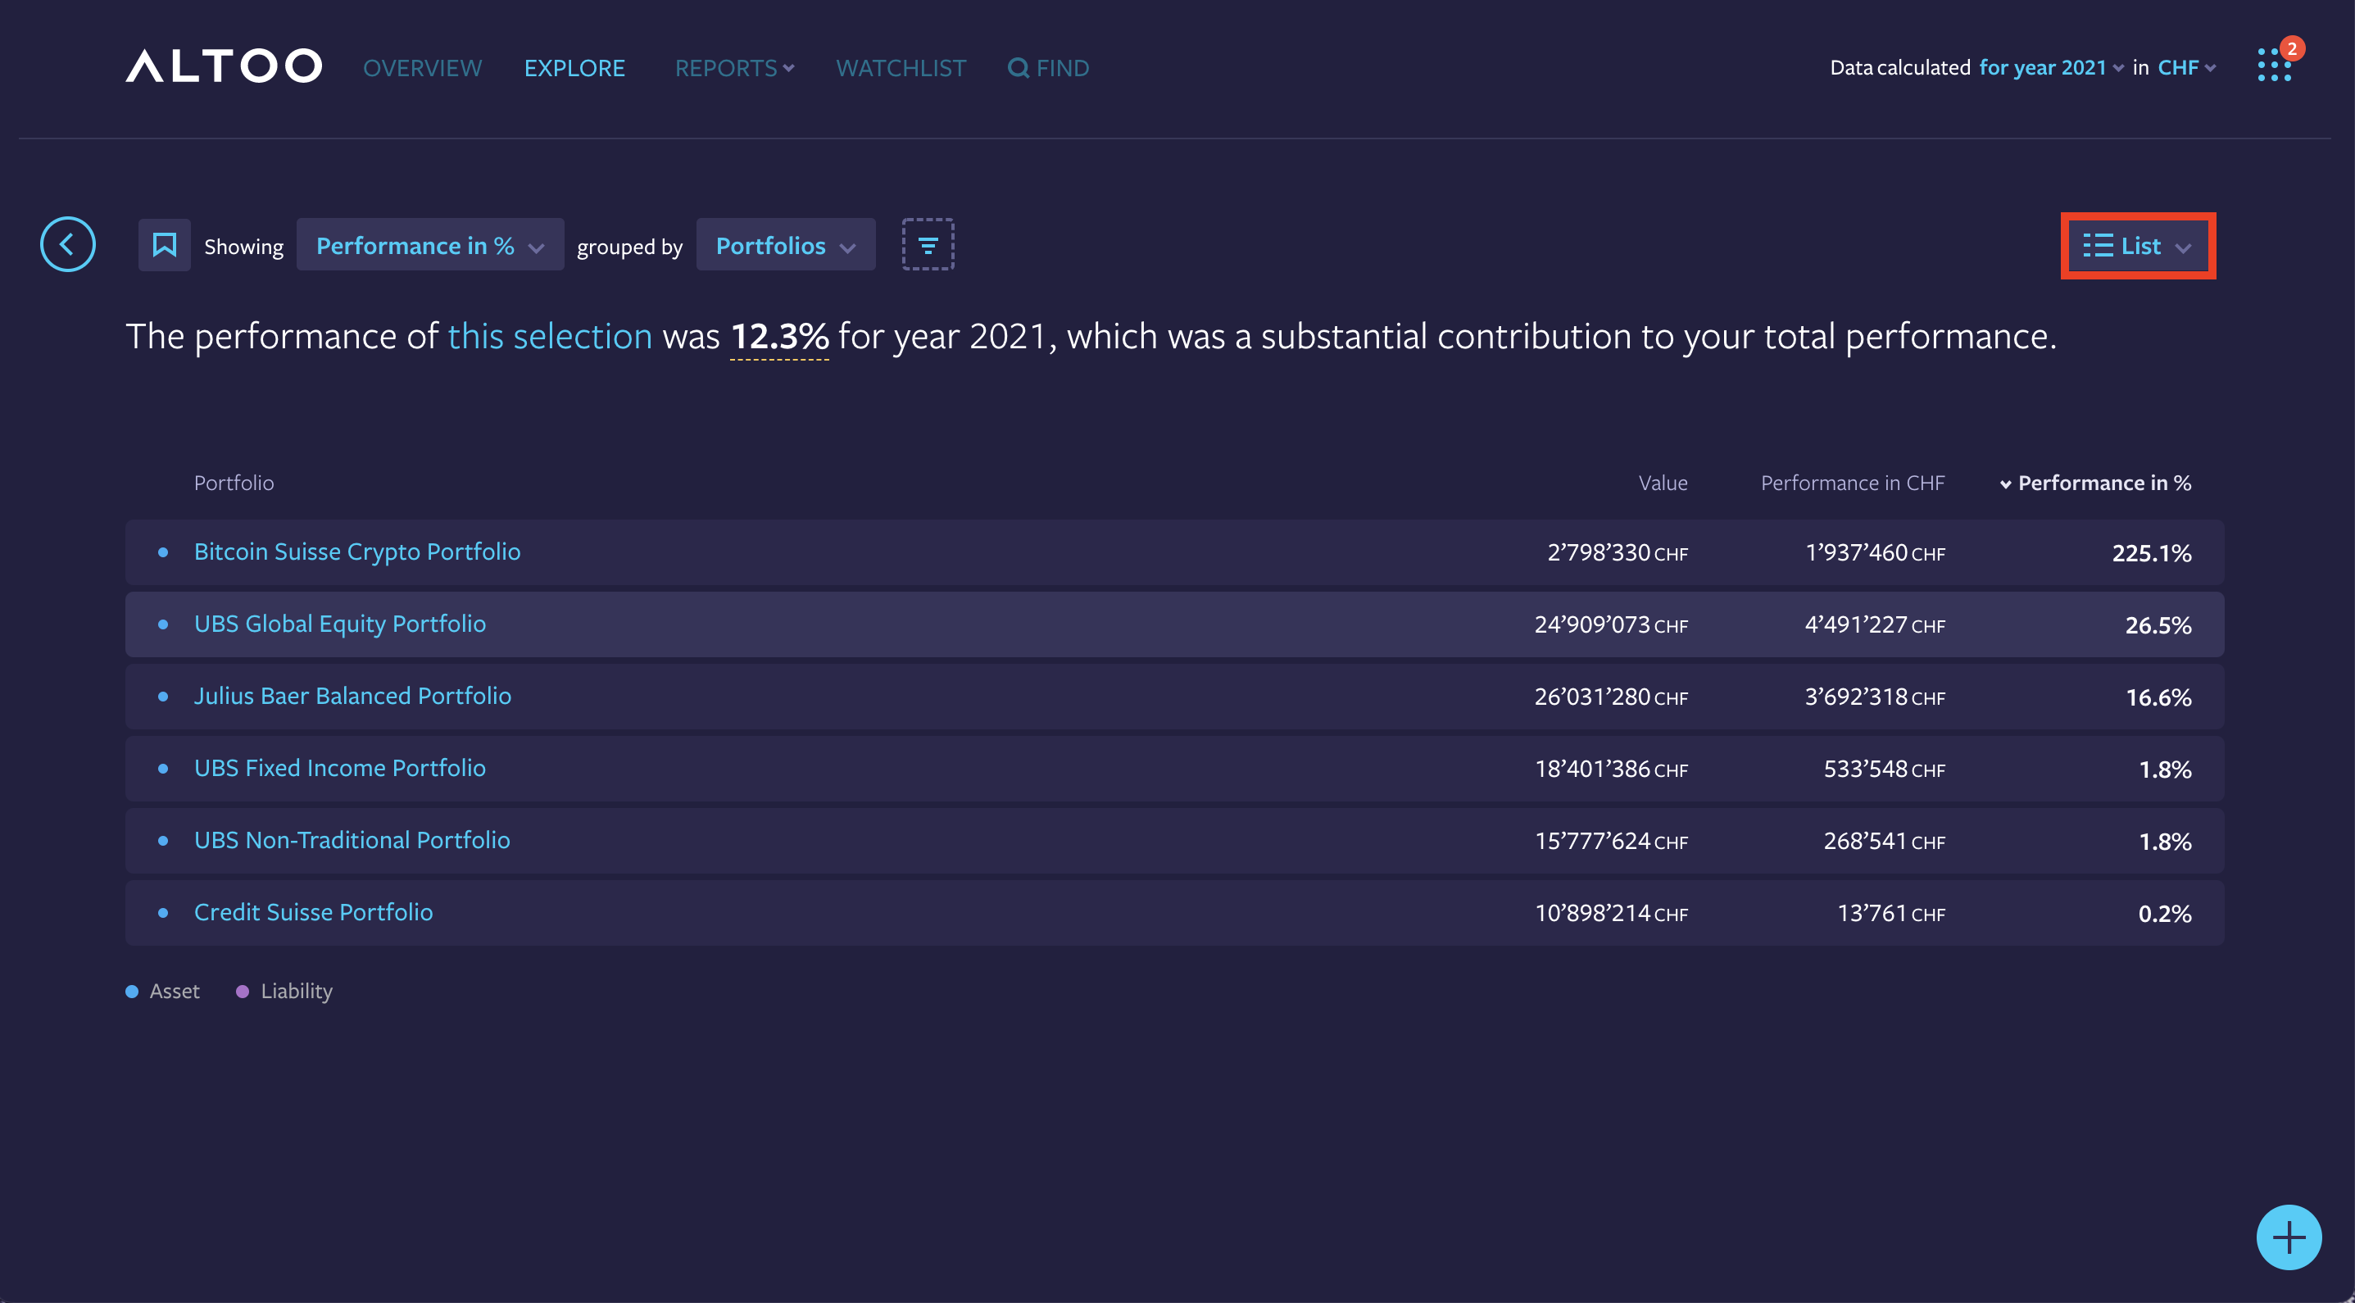The image size is (2355, 1303).
Task: Click the blue asset dot beside Bitcoin Suisse Crypto Portfolio
Action: coord(165,552)
